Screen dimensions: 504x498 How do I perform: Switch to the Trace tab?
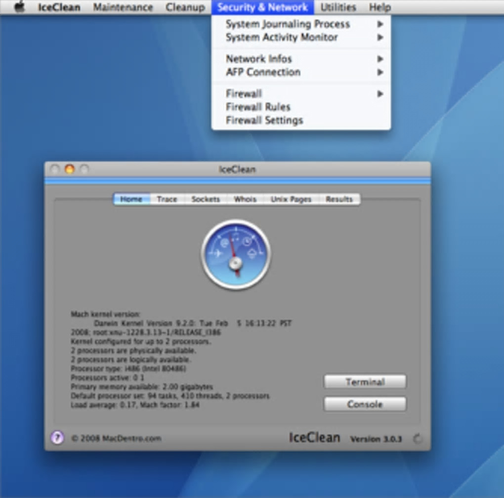coord(167,199)
